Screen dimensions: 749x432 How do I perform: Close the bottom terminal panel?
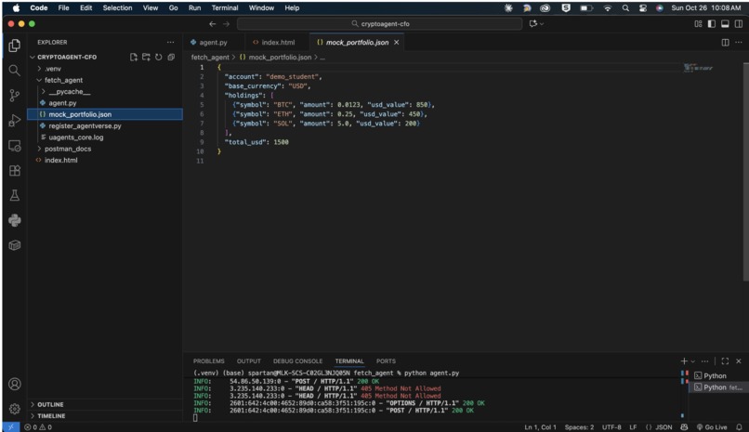coord(739,361)
